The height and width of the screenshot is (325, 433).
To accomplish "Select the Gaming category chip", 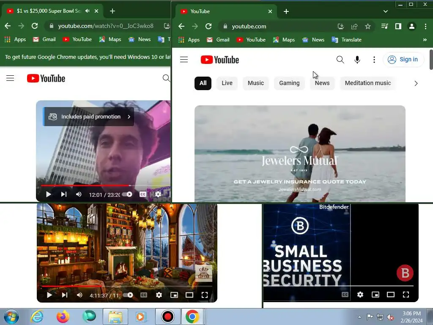I will pos(289,83).
